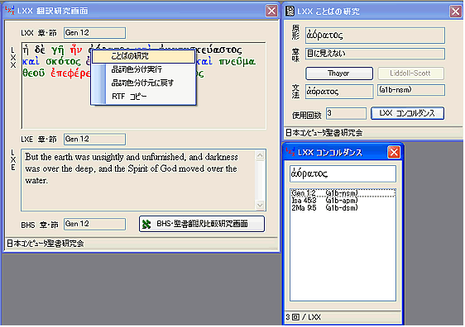
Task: Click LXX コンコルダンス title bar icon
Action: click(290, 152)
